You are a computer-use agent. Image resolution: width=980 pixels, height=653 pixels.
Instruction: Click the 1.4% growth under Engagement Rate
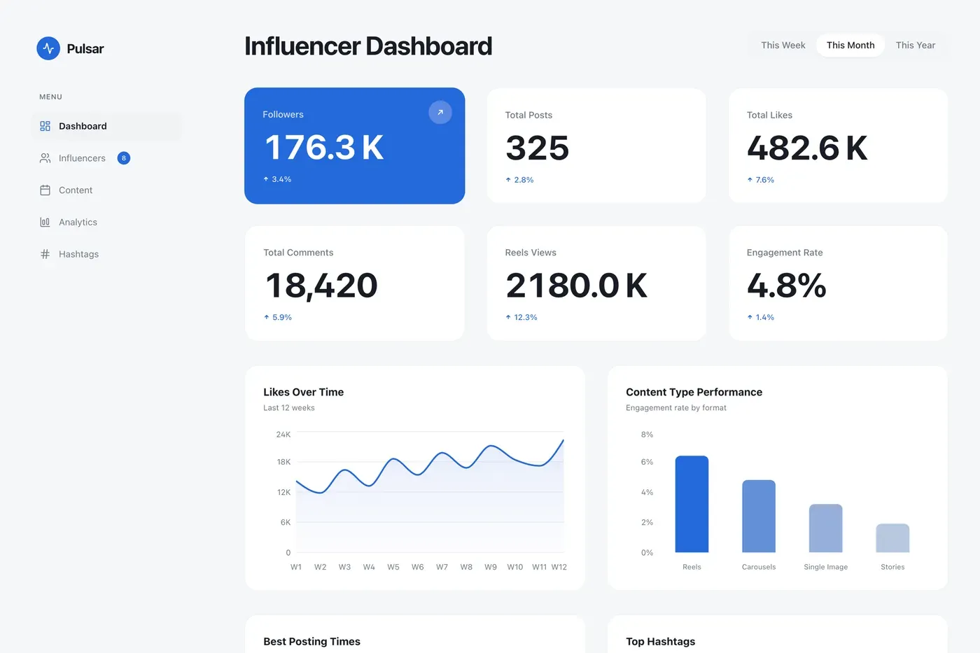point(765,317)
